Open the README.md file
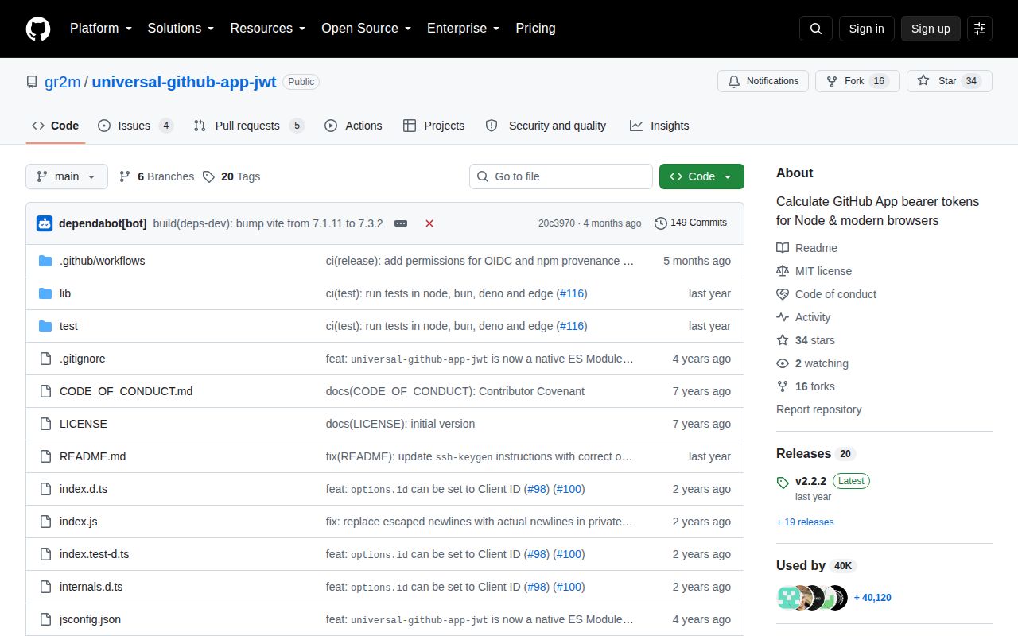This screenshot has height=636, width=1018. 92,456
